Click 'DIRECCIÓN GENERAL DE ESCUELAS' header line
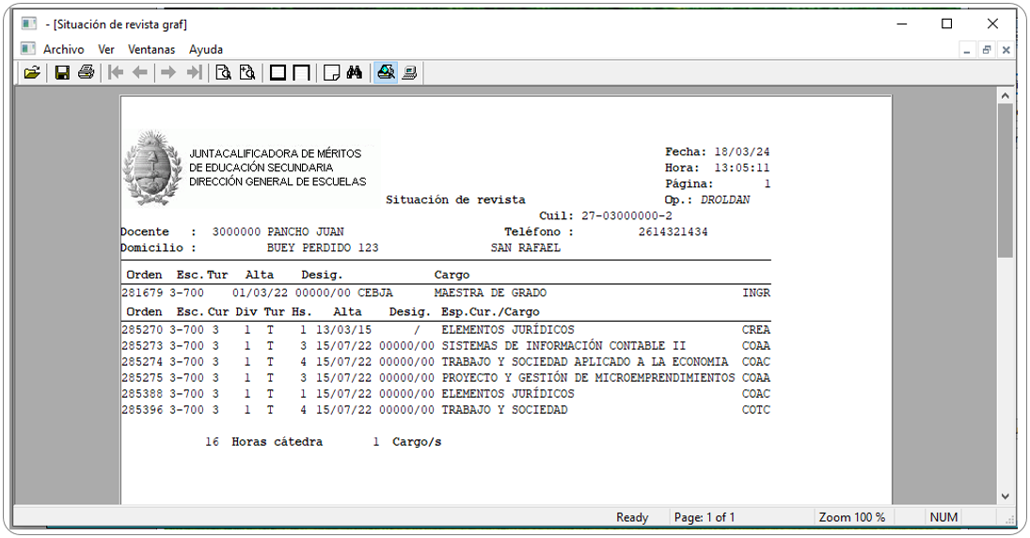The image size is (1030, 538). [277, 182]
